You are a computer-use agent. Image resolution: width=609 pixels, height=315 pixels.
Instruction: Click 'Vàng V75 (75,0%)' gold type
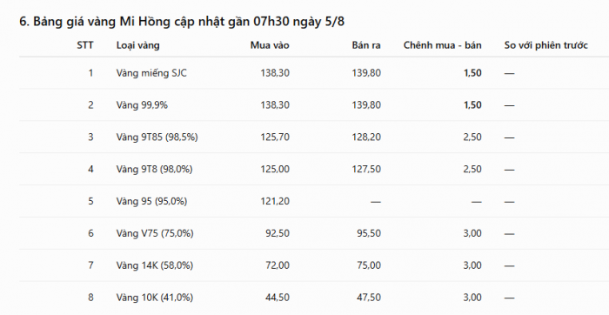point(155,233)
